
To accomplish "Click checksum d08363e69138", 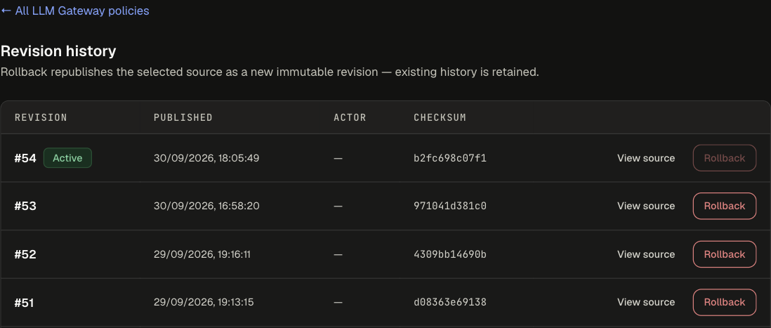I will pyautogui.click(x=450, y=302).
